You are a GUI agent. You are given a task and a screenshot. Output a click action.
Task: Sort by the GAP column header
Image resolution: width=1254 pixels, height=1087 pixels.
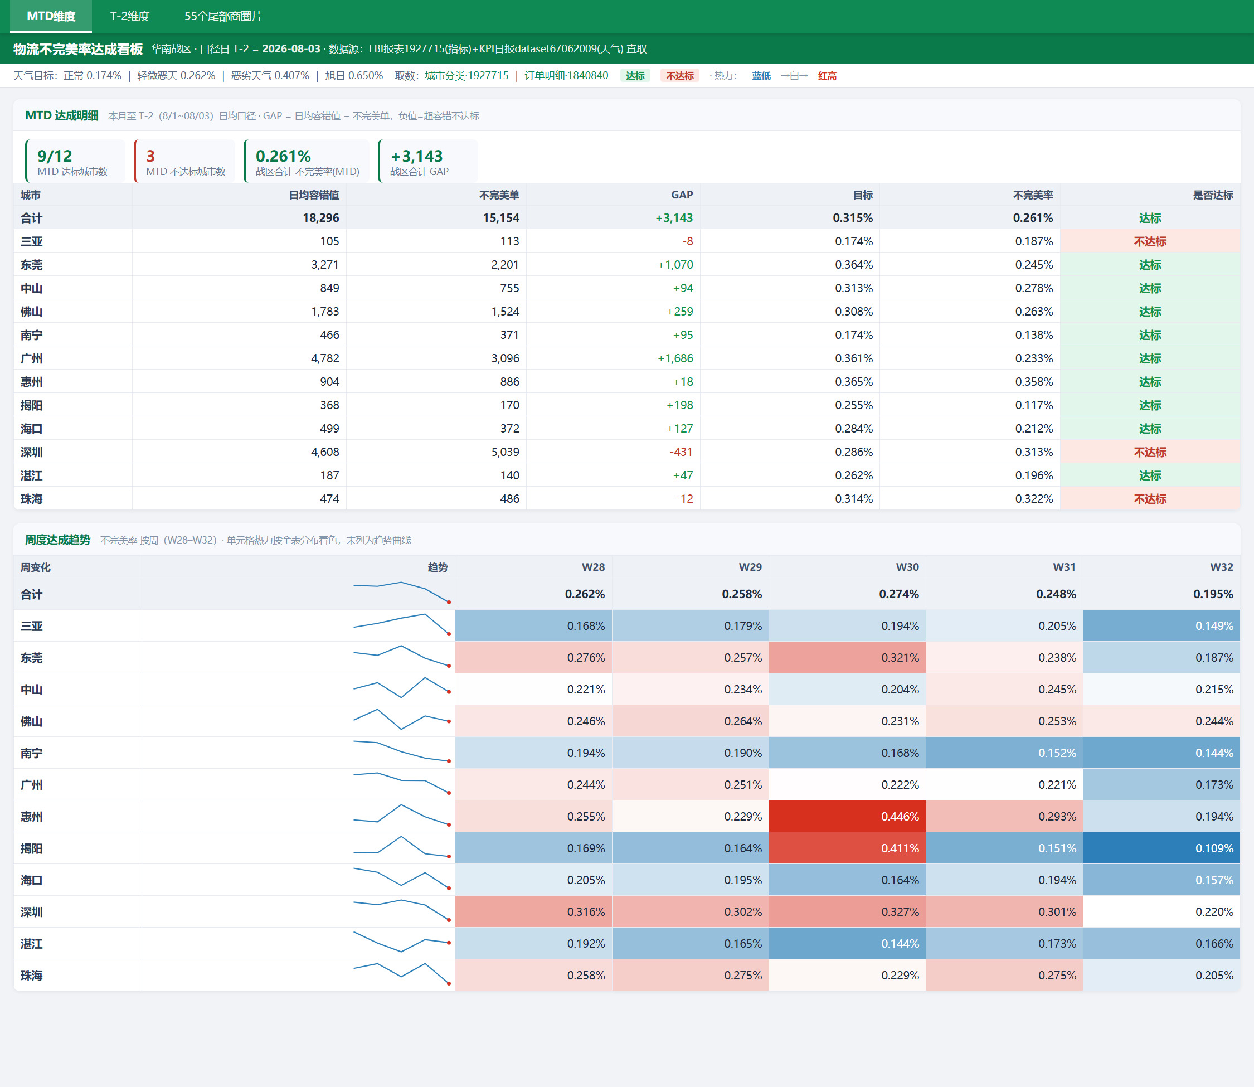(x=682, y=195)
